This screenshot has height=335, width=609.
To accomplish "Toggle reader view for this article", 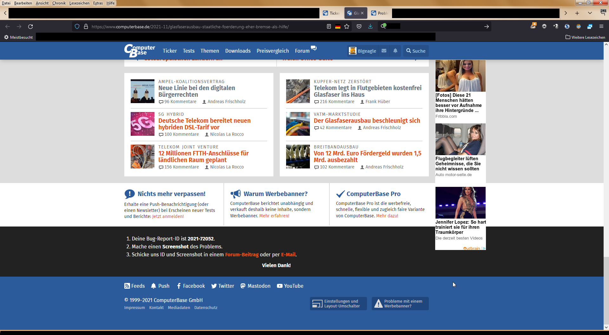I will click(329, 27).
